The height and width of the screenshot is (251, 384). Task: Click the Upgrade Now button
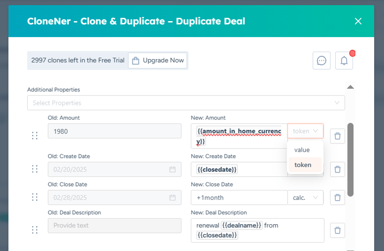[x=157, y=60]
